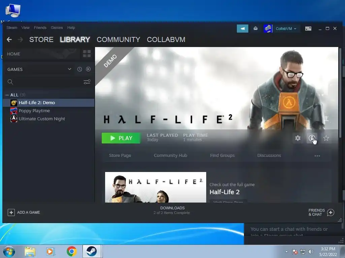
Task: Open advanced filter options icon
Action: (87, 82)
